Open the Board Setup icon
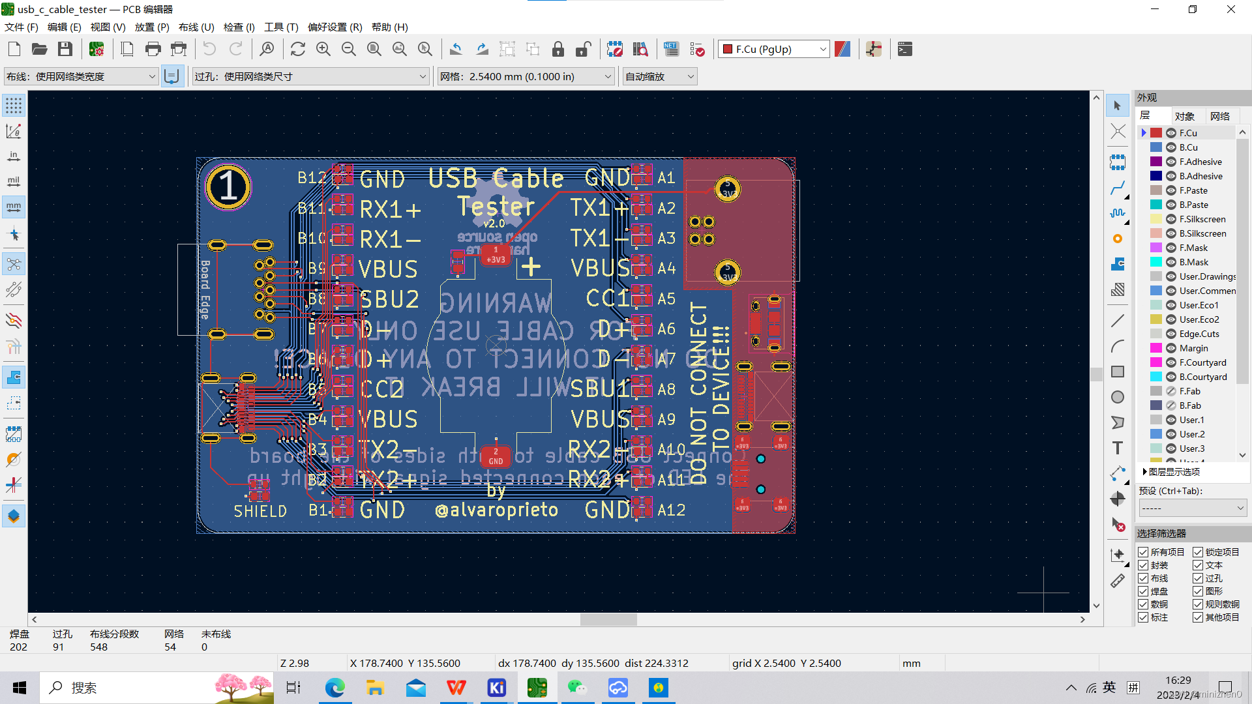This screenshot has width=1252, height=704. pyautogui.click(x=97, y=50)
